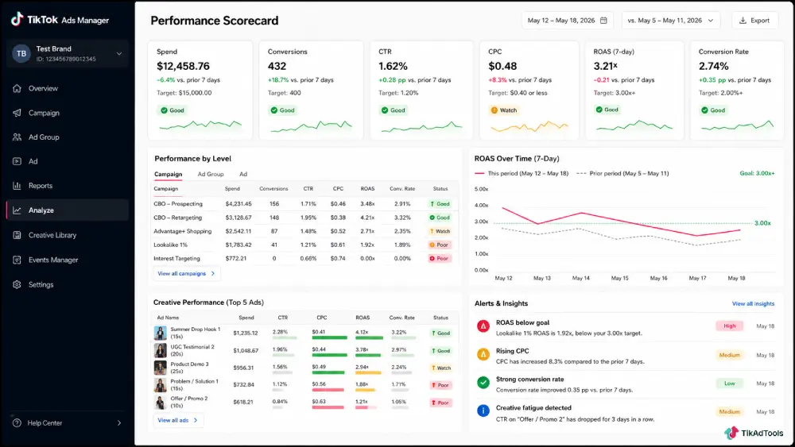
Task: Open the Test Brand account dropdown
Action: 68,53
